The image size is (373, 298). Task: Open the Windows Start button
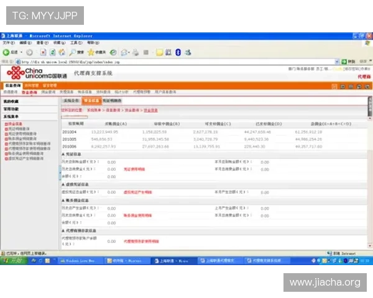click(13, 261)
